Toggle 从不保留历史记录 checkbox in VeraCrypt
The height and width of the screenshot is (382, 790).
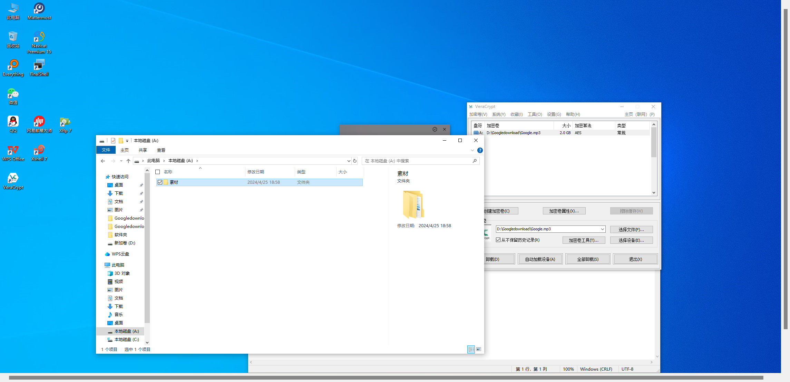pos(498,240)
